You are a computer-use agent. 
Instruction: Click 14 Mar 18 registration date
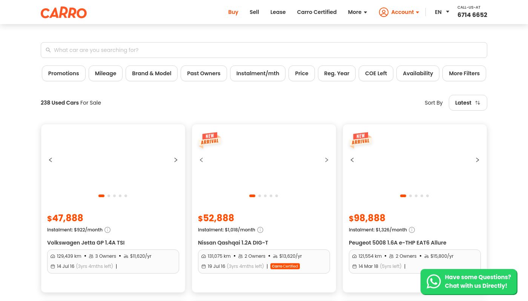[368, 266]
